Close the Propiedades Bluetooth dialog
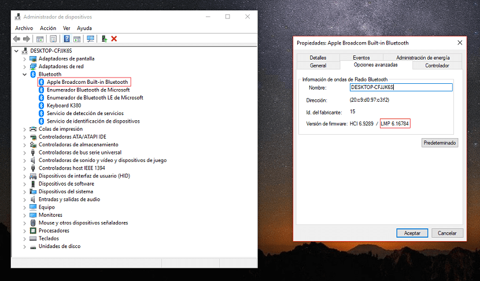Image resolution: width=480 pixels, height=281 pixels. [460, 43]
